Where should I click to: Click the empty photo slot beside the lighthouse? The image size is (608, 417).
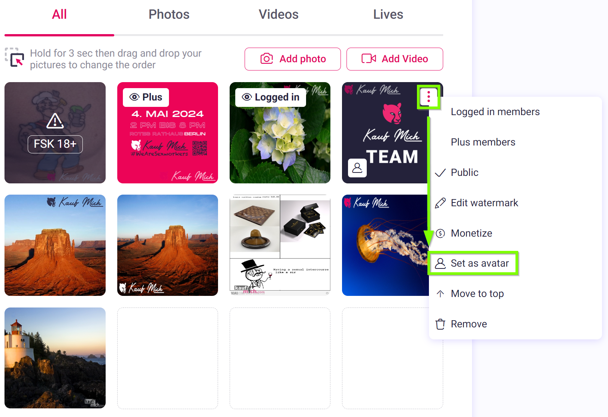[x=167, y=358]
